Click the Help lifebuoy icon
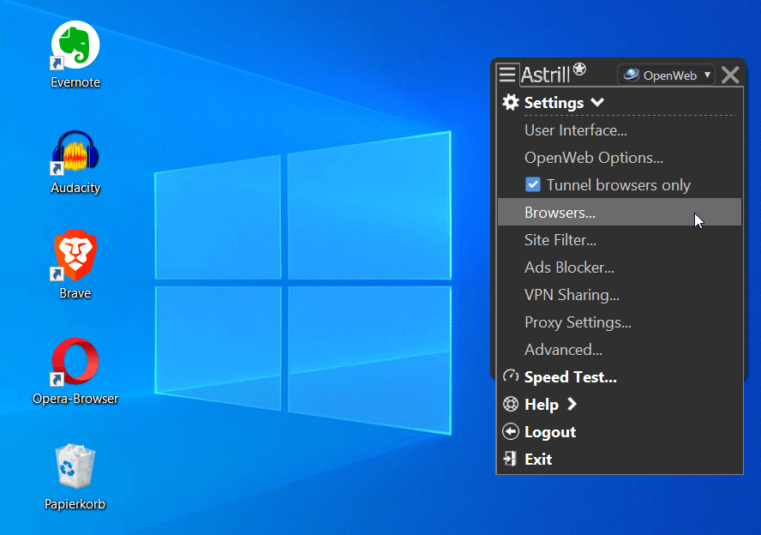The height and width of the screenshot is (535, 761). pyautogui.click(x=511, y=405)
